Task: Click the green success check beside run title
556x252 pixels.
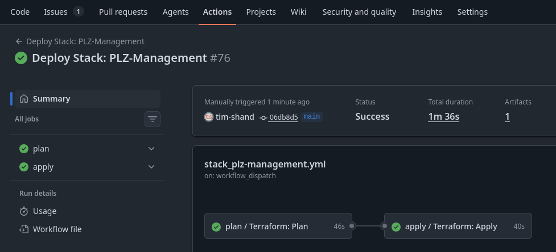Action: [x=21, y=58]
